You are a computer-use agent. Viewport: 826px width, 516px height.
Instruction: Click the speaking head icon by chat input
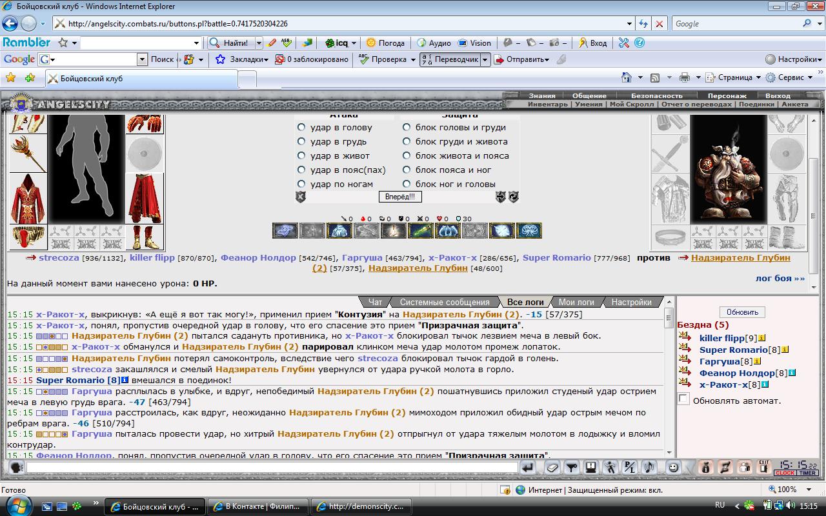(17, 468)
